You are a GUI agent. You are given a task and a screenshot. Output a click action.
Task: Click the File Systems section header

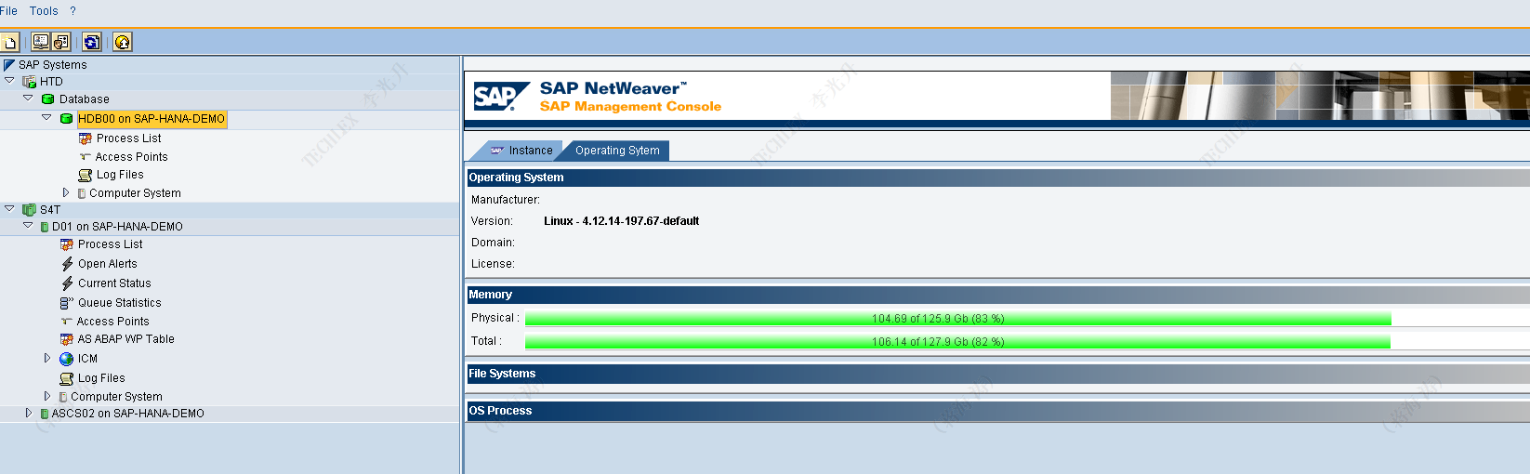pyautogui.click(x=997, y=374)
